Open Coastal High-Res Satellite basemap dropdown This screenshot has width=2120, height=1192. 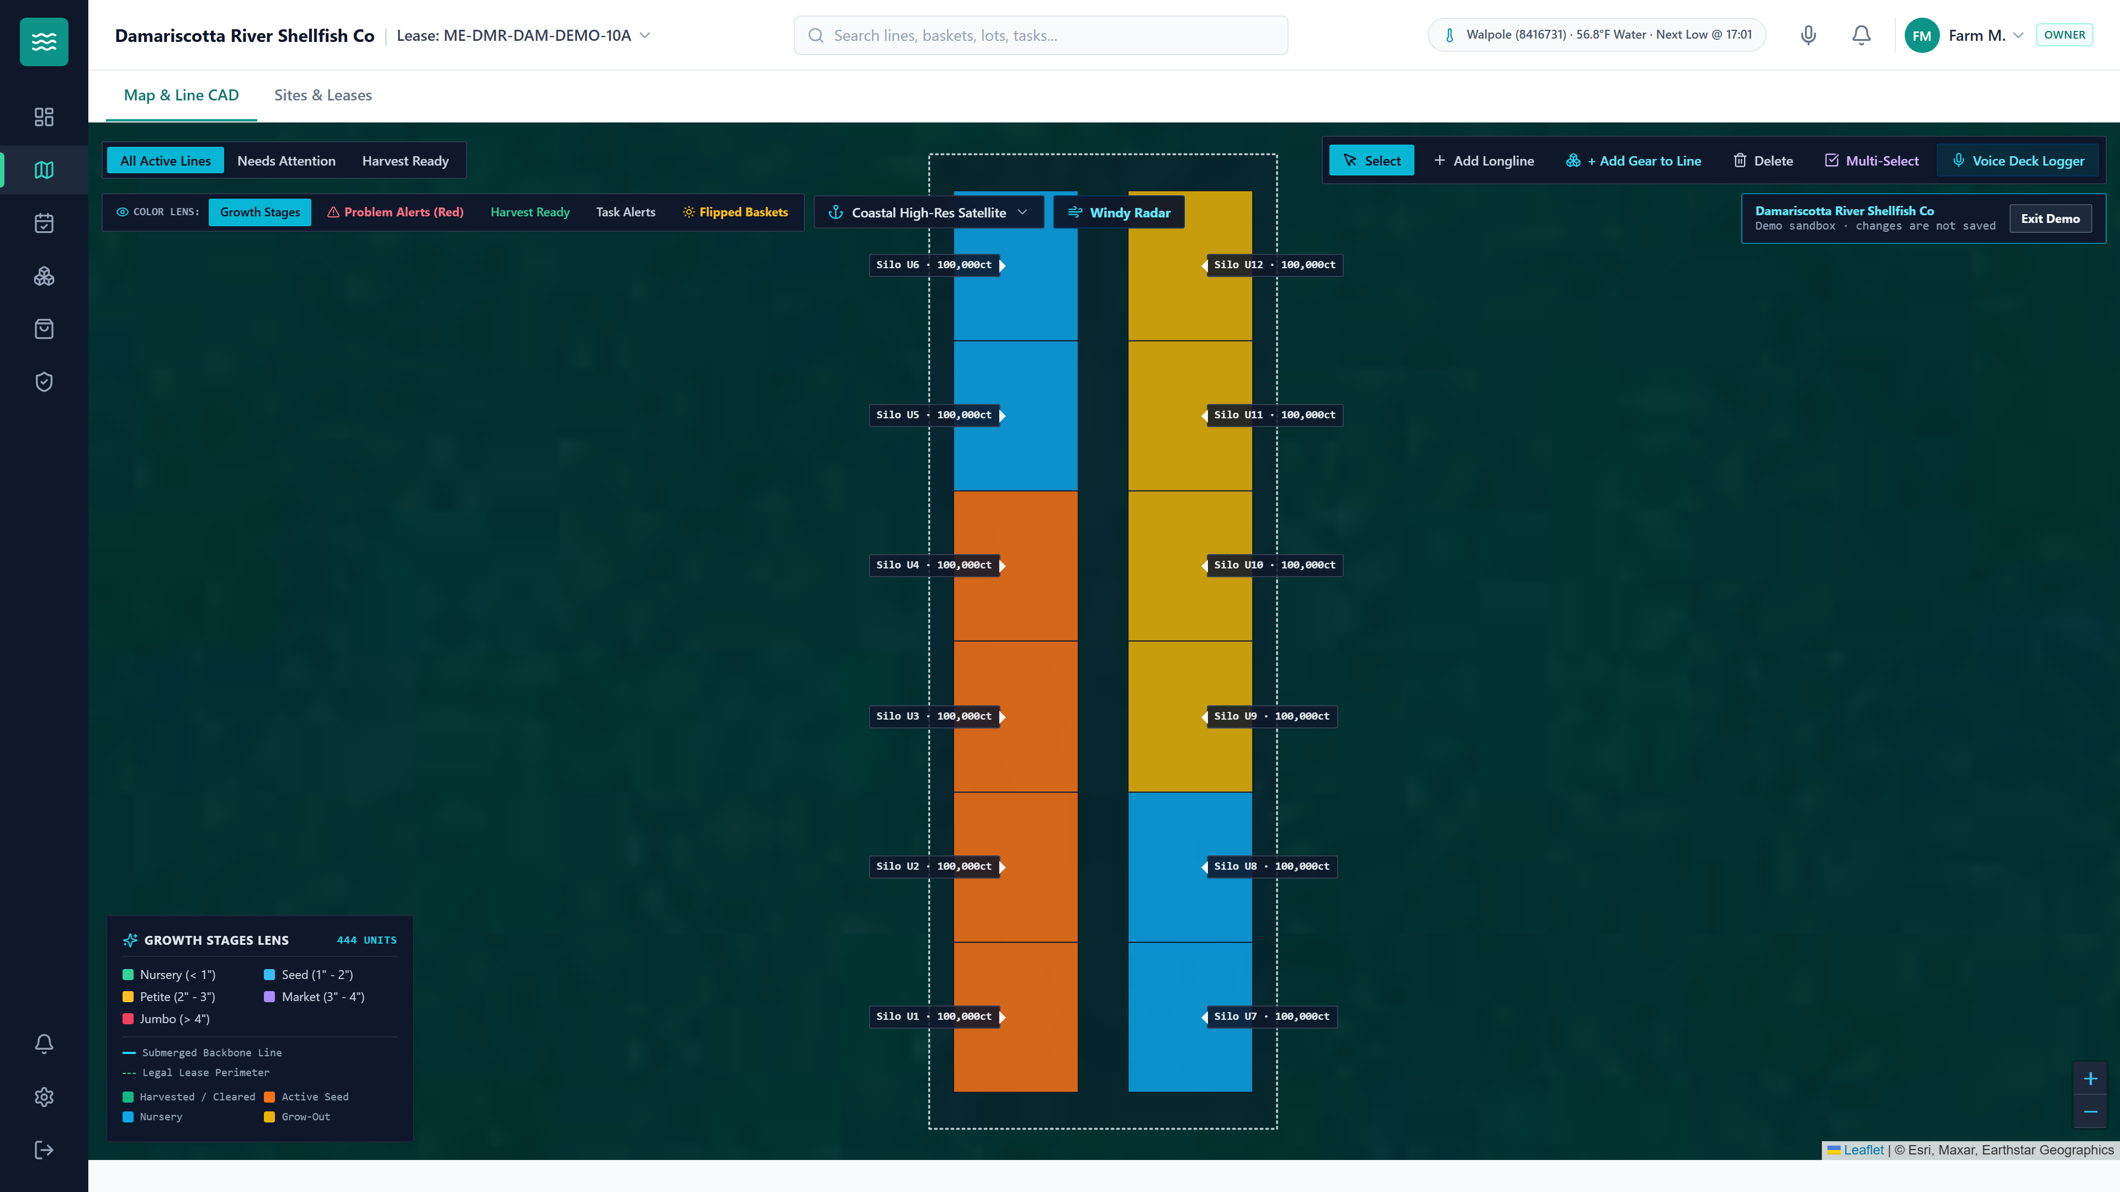928,212
